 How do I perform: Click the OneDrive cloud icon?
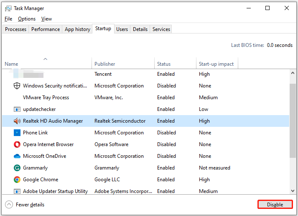pos(17,156)
